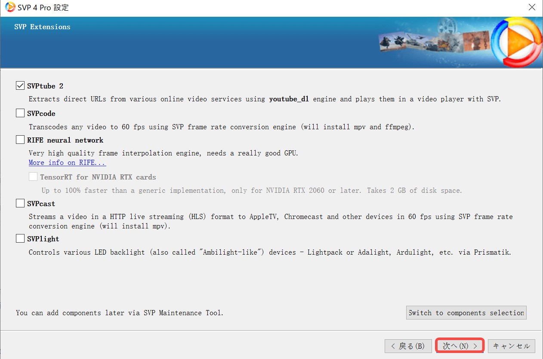Click Switch to components selection button
This screenshot has width=543, height=359.
(x=466, y=313)
